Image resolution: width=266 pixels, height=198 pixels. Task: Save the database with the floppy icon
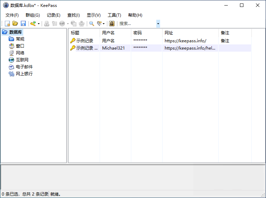(23, 24)
